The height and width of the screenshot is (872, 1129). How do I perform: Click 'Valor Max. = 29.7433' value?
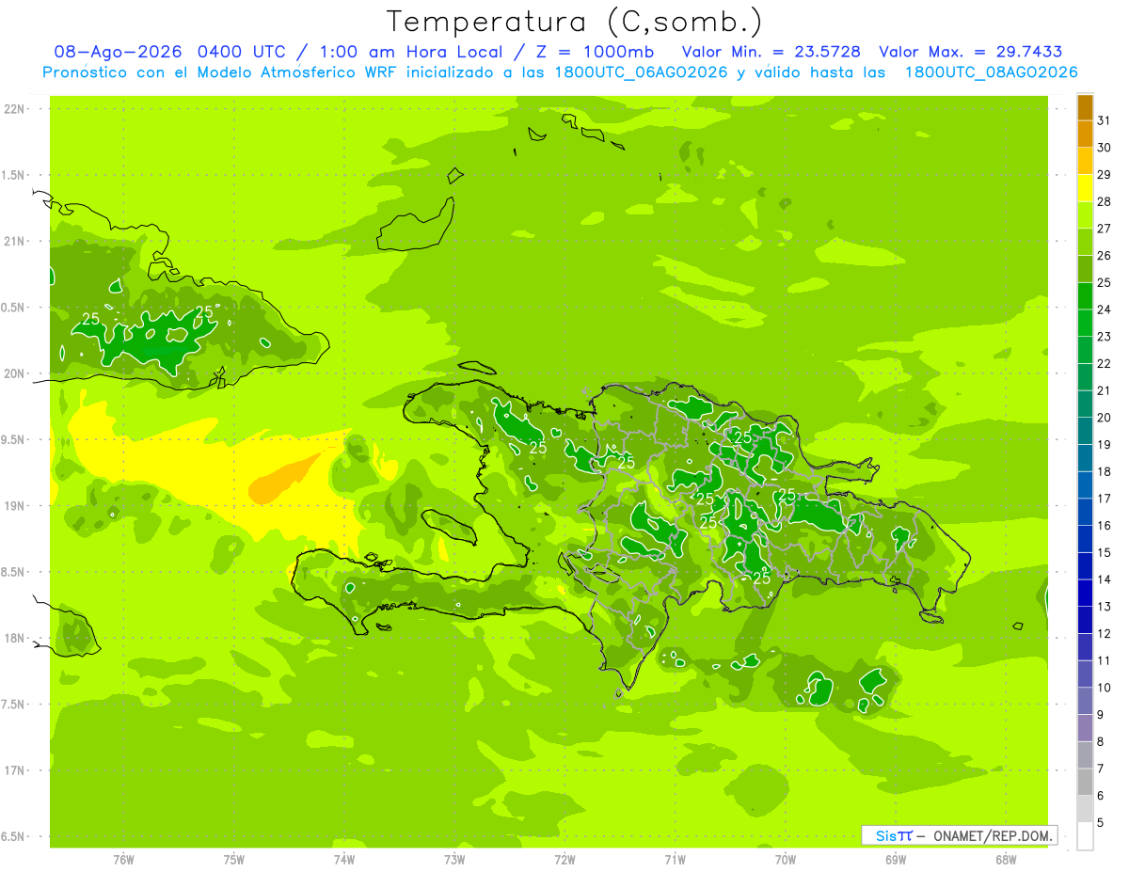tap(971, 52)
